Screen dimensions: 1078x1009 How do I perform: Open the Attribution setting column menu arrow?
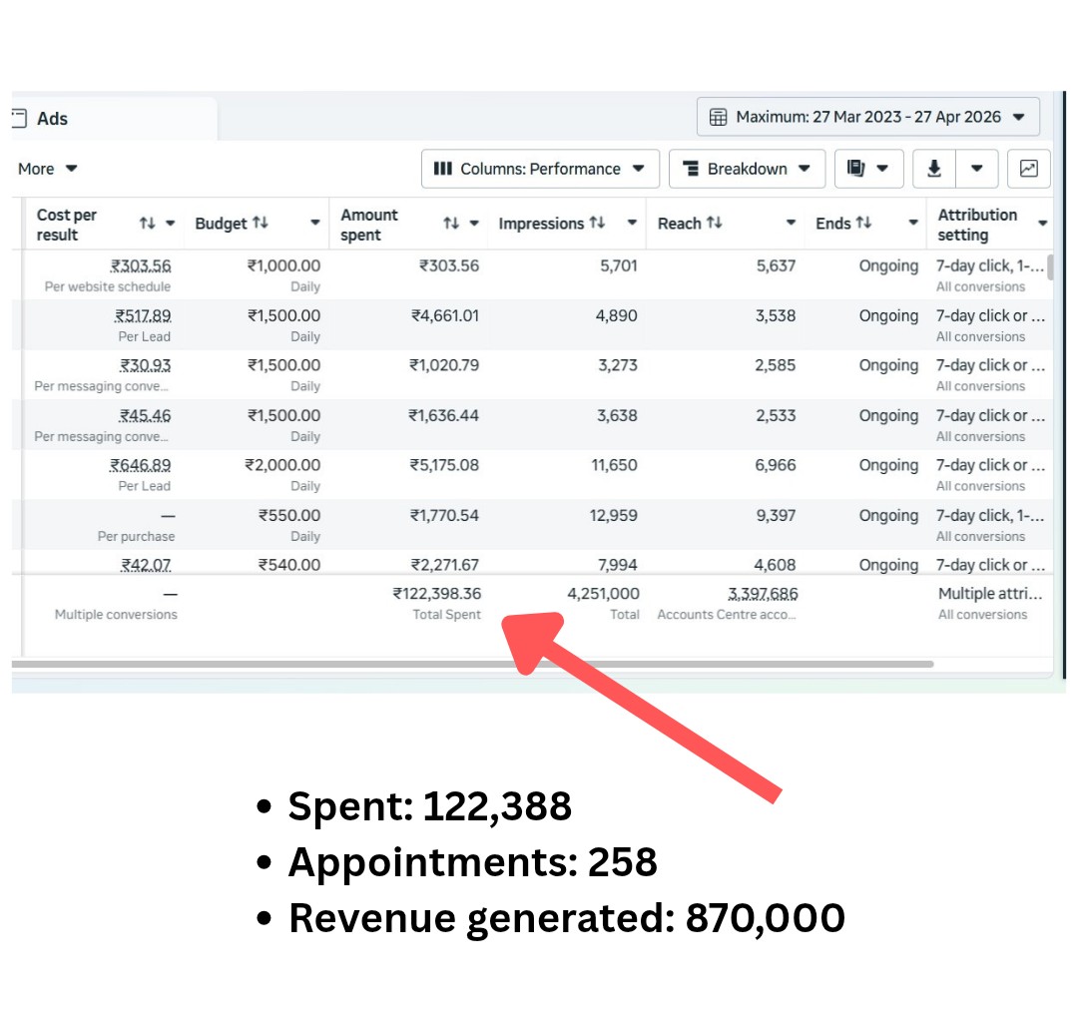click(x=1042, y=224)
